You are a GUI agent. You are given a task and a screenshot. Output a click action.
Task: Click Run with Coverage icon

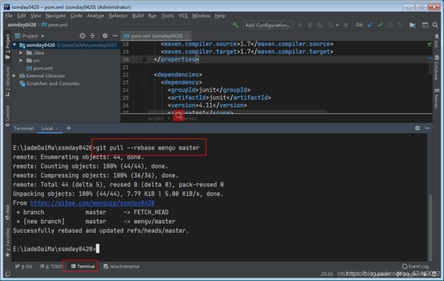320,25
